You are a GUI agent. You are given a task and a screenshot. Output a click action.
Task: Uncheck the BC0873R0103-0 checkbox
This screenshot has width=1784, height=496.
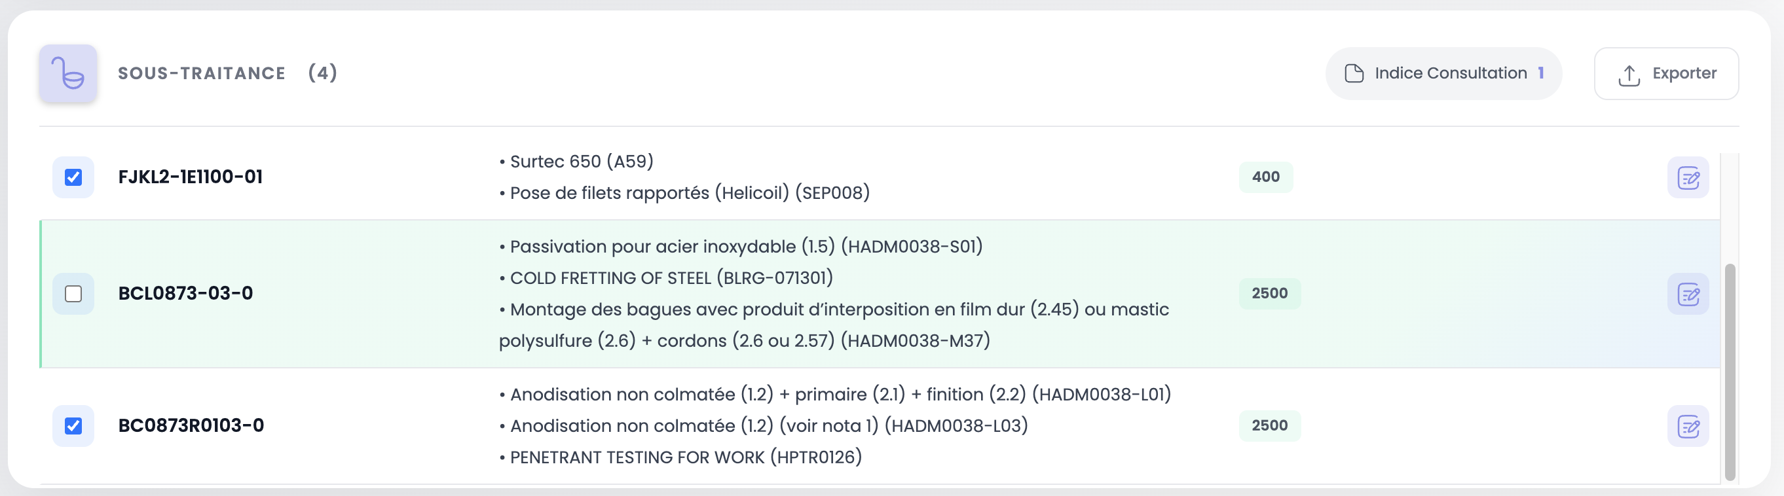tap(73, 425)
